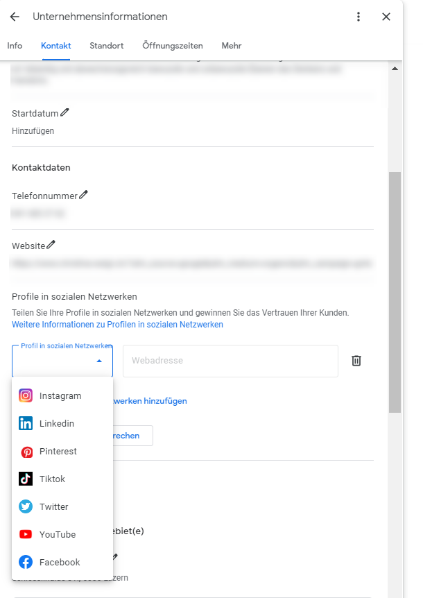423x598 pixels.
Task: Click the scroll up arrow
Action: tap(395, 69)
